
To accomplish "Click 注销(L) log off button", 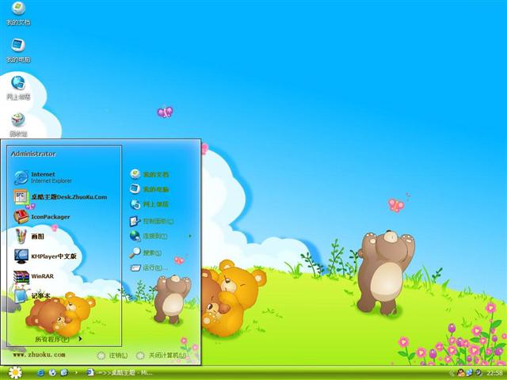I will point(112,355).
